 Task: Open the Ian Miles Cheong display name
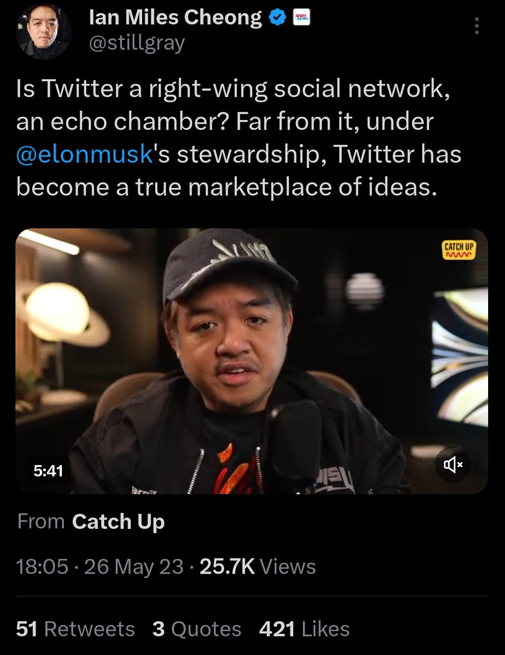[x=175, y=18]
